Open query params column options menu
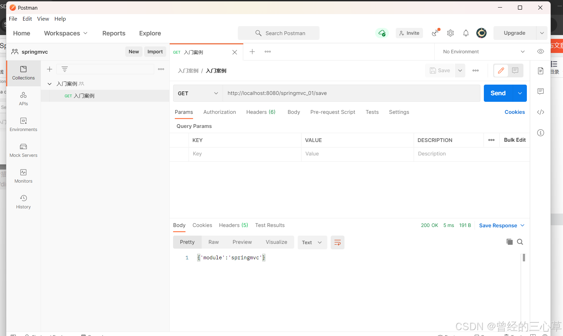Viewport: 563px width, 336px height. (x=491, y=140)
